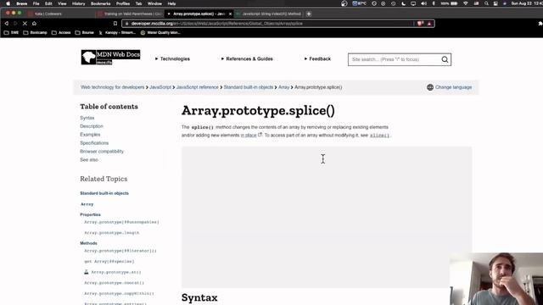Open the Bourse bookmarks folder

click(x=85, y=32)
